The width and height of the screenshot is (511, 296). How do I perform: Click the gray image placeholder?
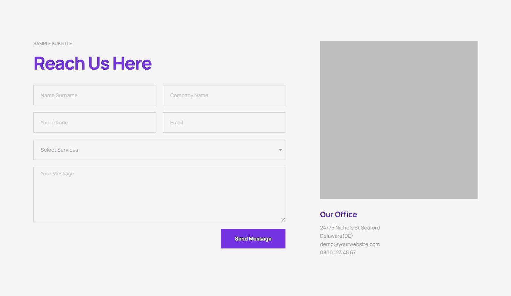(398, 120)
